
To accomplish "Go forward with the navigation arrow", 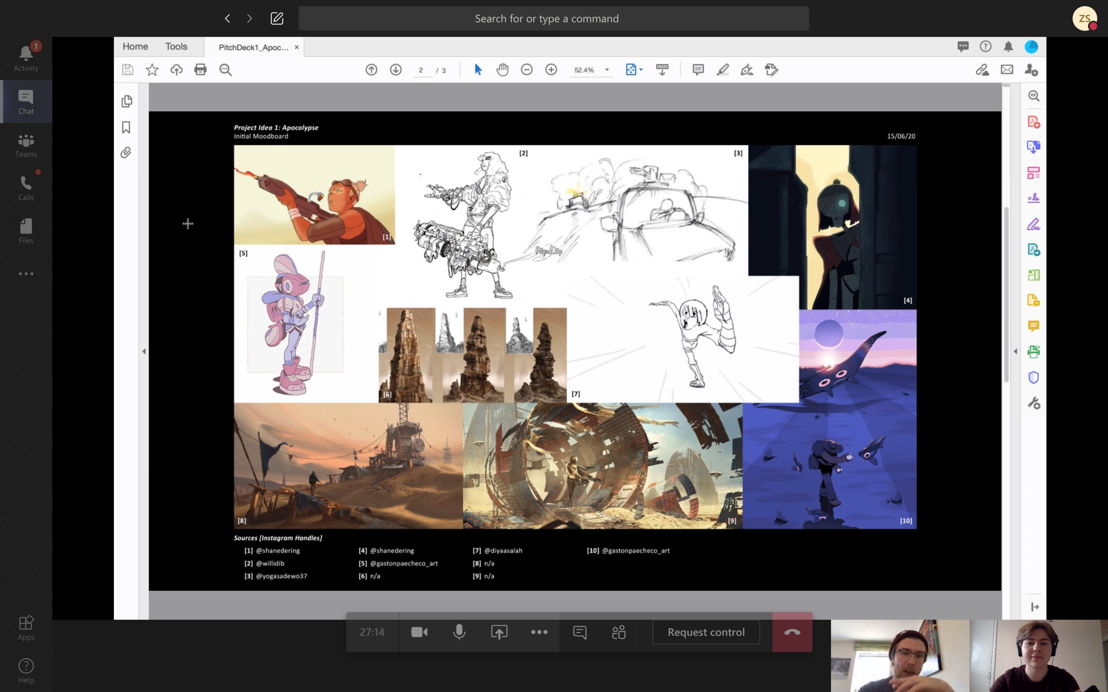I will 249,18.
